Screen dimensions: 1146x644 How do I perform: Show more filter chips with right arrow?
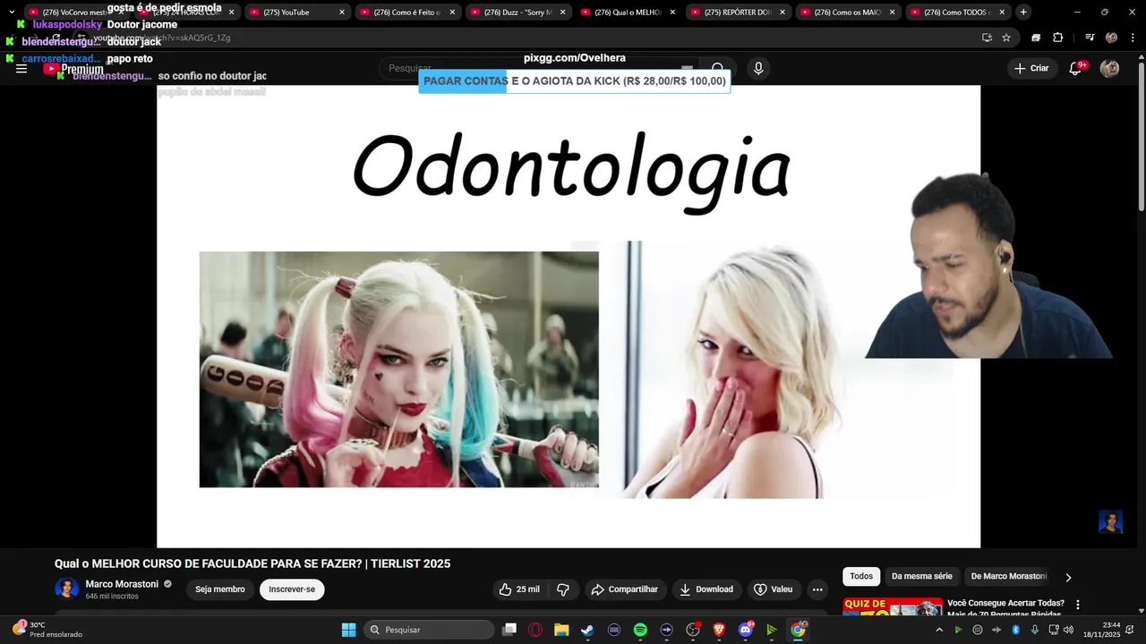[x=1068, y=578]
